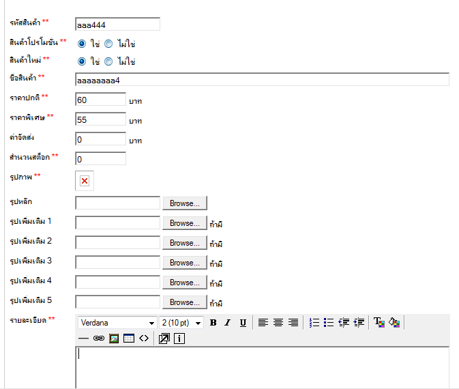Click Browse for รูปหลัก

pos(184,203)
